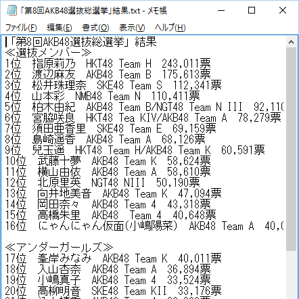This screenshot has width=299, height=299.
Task: Click the ≪選抜メンバー≫ section header
Action: (48, 53)
